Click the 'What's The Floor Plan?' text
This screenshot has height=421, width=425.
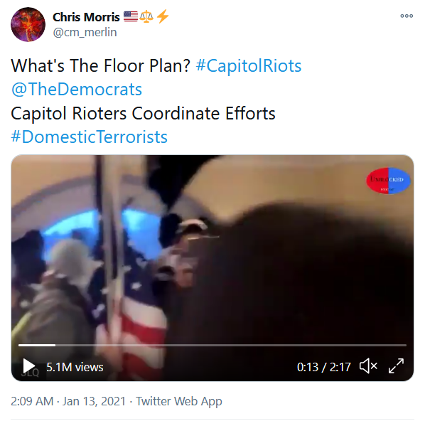[100, 65]
